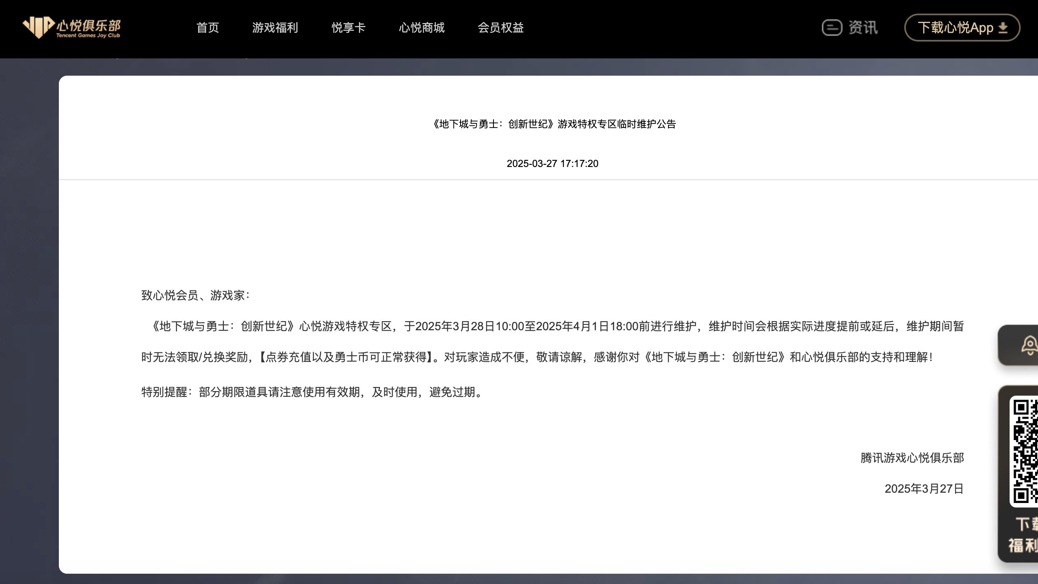Click the QR code thumbnail on right sidebar
Image resolution: width=1038 pixels, height=584 pixels.
pos(1024,451)
